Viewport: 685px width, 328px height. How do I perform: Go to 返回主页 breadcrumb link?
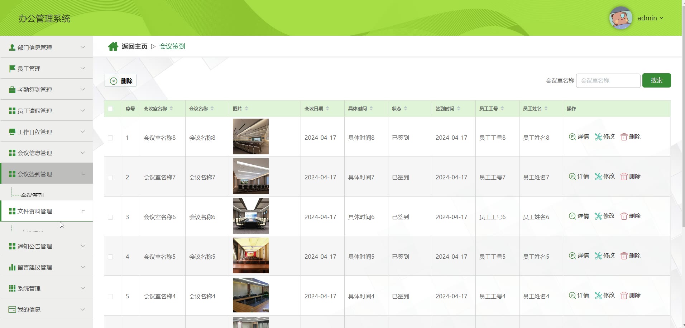[134, 46]
